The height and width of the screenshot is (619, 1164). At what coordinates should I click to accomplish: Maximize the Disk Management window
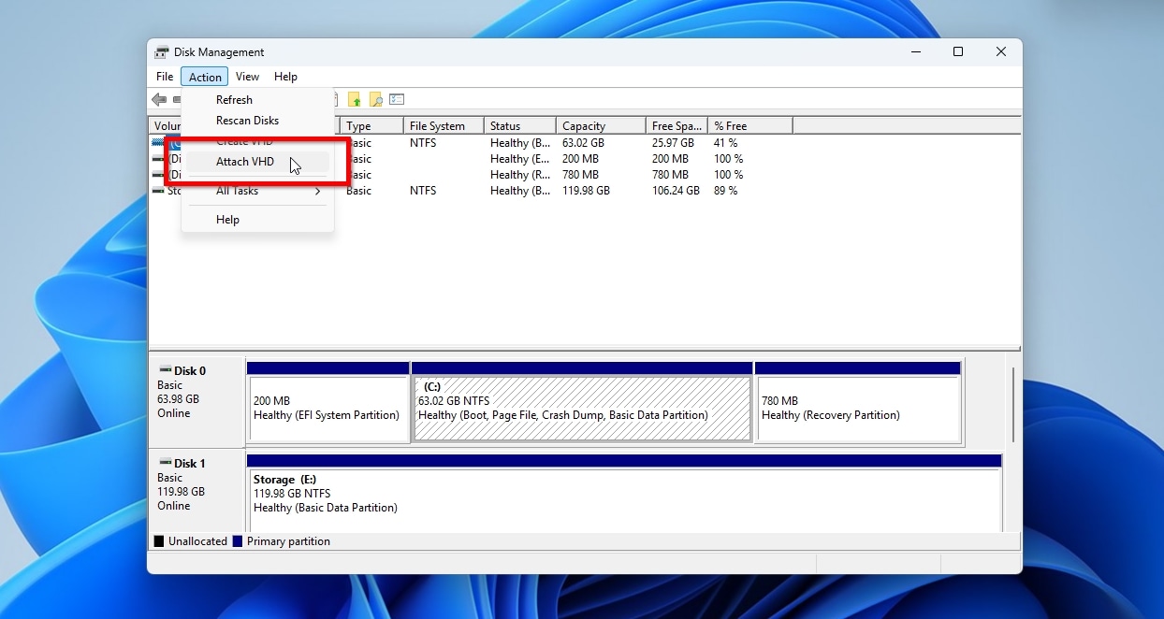(x=958, y=52)
